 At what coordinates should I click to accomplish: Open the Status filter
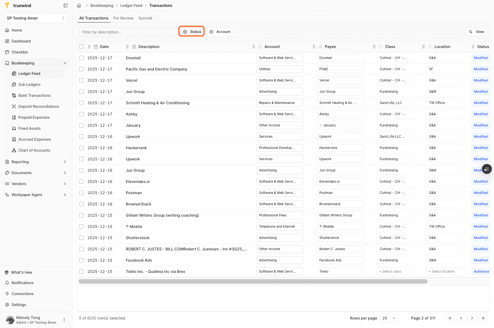point(192,32)
